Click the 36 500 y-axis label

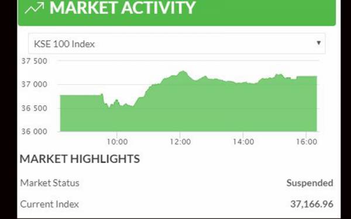35,108
